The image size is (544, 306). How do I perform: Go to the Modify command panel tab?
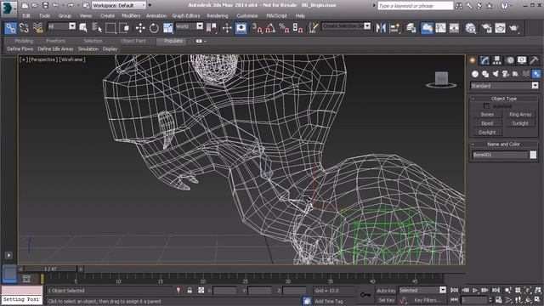pyautogui.click(x=485, y=60)
